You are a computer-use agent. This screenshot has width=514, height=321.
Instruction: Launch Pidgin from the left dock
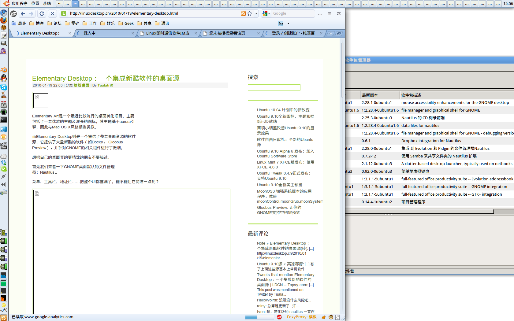click(x=4, y=51)
